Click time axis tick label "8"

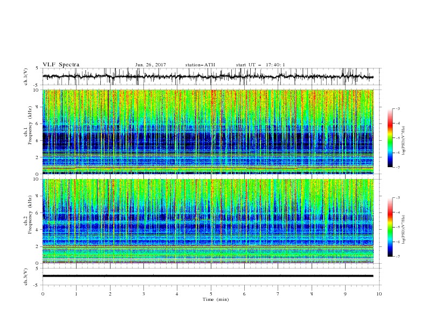pos(312,294)
